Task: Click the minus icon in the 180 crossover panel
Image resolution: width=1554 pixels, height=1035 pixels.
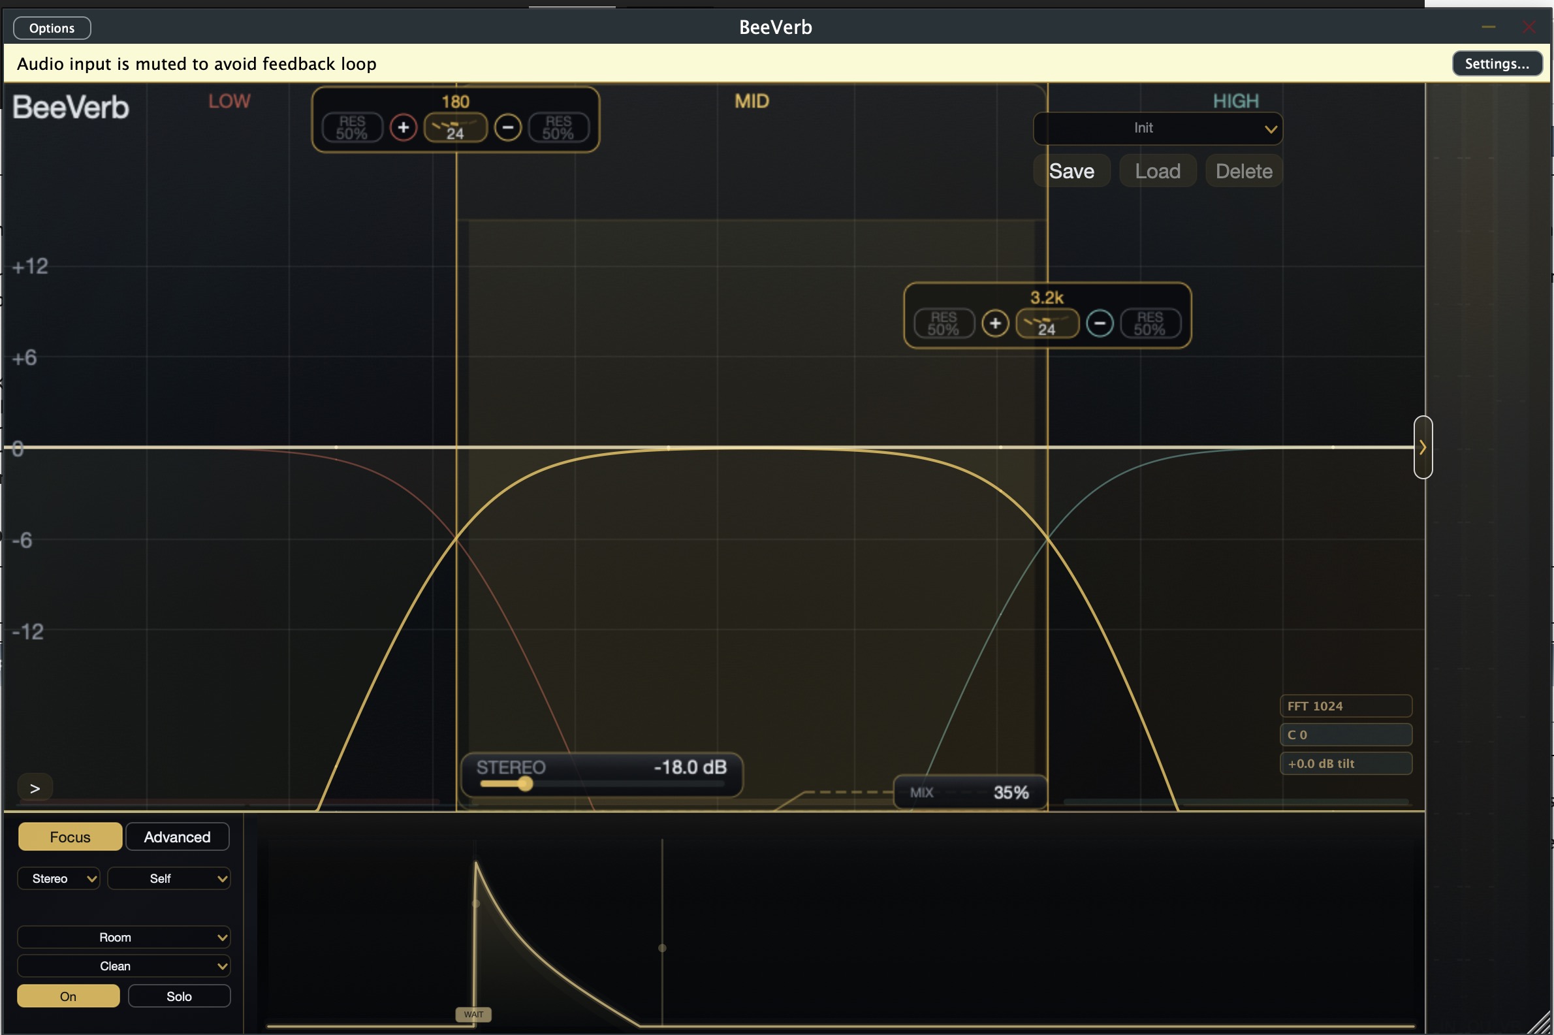Action: (507, 127)
